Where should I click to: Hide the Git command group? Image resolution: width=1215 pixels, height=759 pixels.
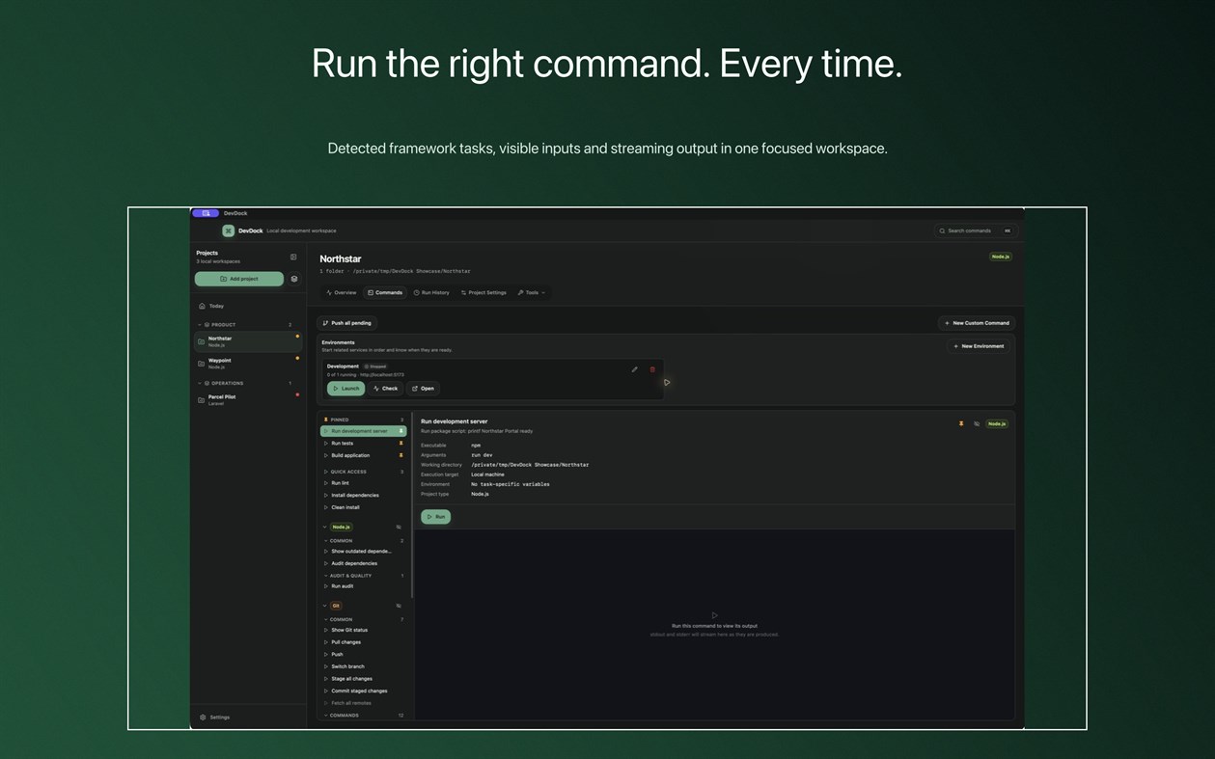click(x=399, y=606)
